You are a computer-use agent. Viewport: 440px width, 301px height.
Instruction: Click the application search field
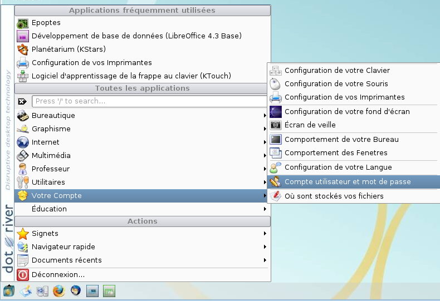click(149, 101)
